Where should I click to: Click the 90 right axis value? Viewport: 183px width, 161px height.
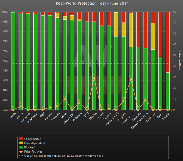click(x=175, y=12)
